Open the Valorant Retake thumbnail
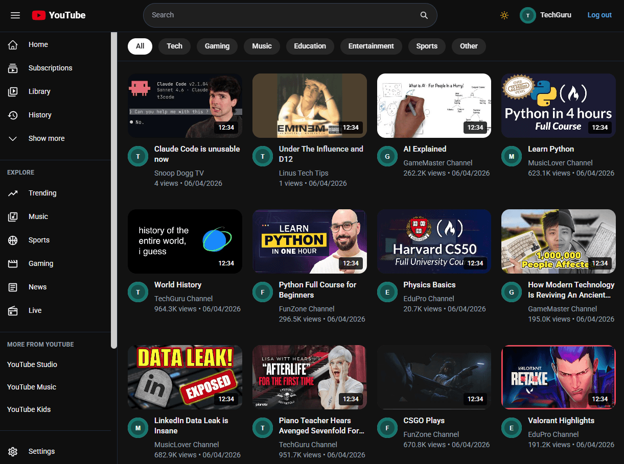 tap(559, 377)
